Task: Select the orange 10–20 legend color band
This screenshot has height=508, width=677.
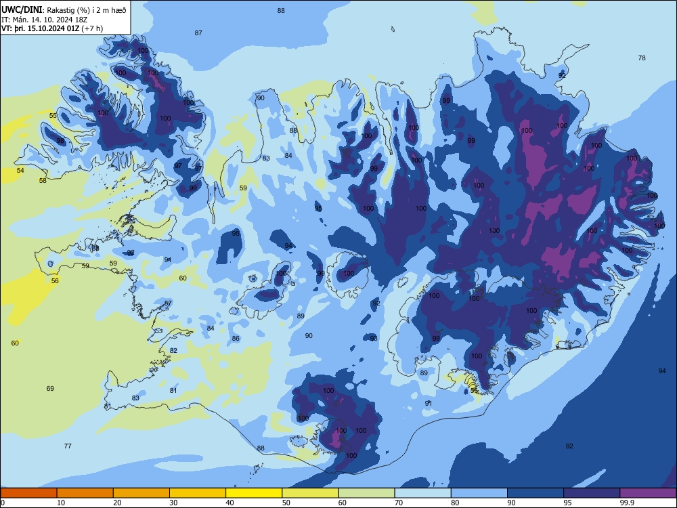Action: [85, 493]
